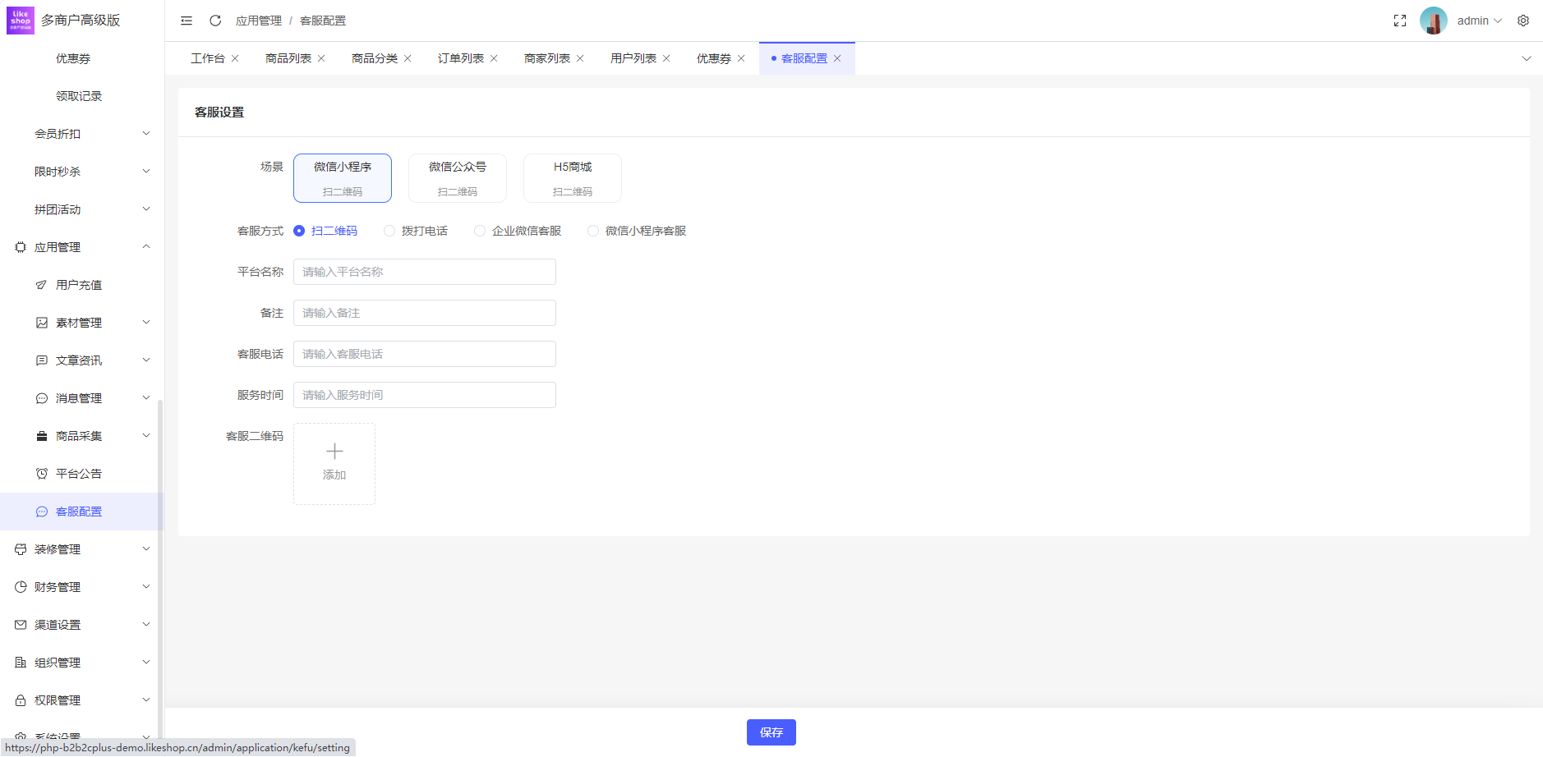Click the admin avatar picture
1543x757 pixels.
click(x=1433, y=21)
